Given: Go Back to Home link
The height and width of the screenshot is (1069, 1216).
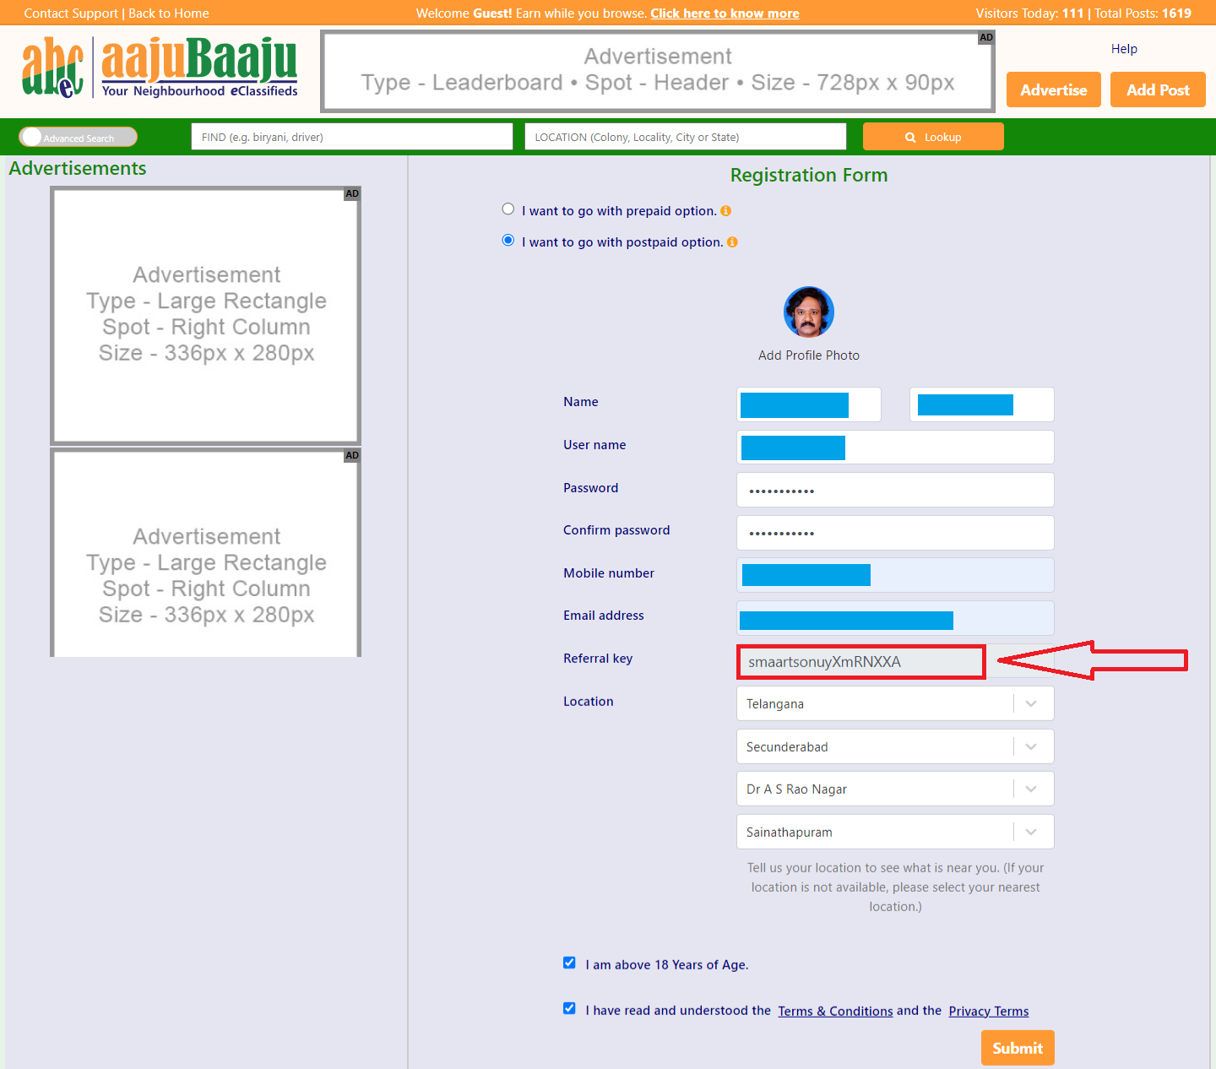Looking at the screenshot, I should [169, 14].
